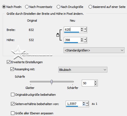Increase Schärfe value with up arrow
The width and height of the screenshot is (127, 116).
tap(95, 82)
